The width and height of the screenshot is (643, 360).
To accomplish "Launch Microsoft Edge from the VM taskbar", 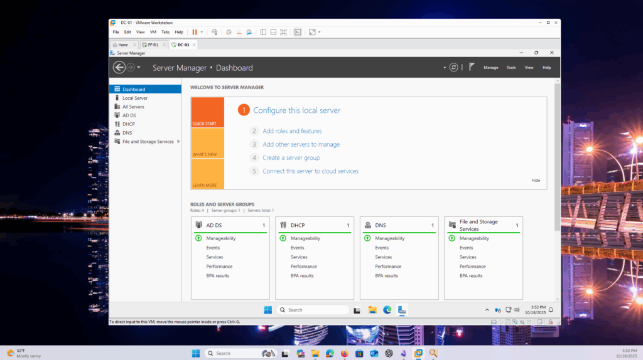I will coord(387,310).
